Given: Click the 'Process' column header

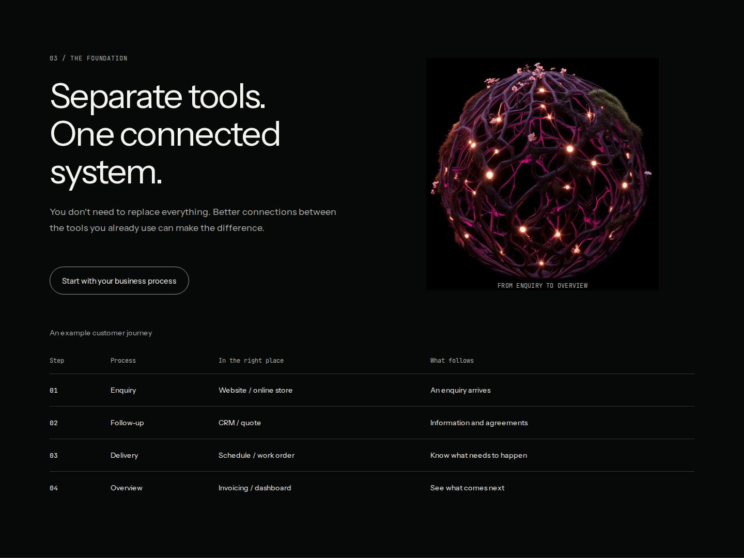Looking at the screenshot, I should [123, 361].
